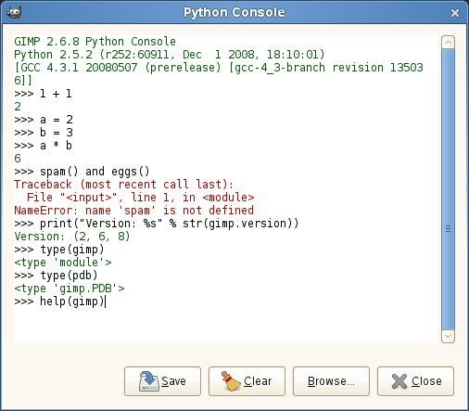The width and height of the screenshot is (469, 411).
Task: Click the '>>> b = 3' line
Action: pos(44,133)
